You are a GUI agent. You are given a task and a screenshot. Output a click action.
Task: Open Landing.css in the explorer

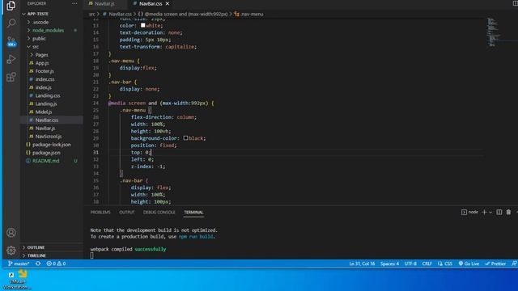coord(48,95)
